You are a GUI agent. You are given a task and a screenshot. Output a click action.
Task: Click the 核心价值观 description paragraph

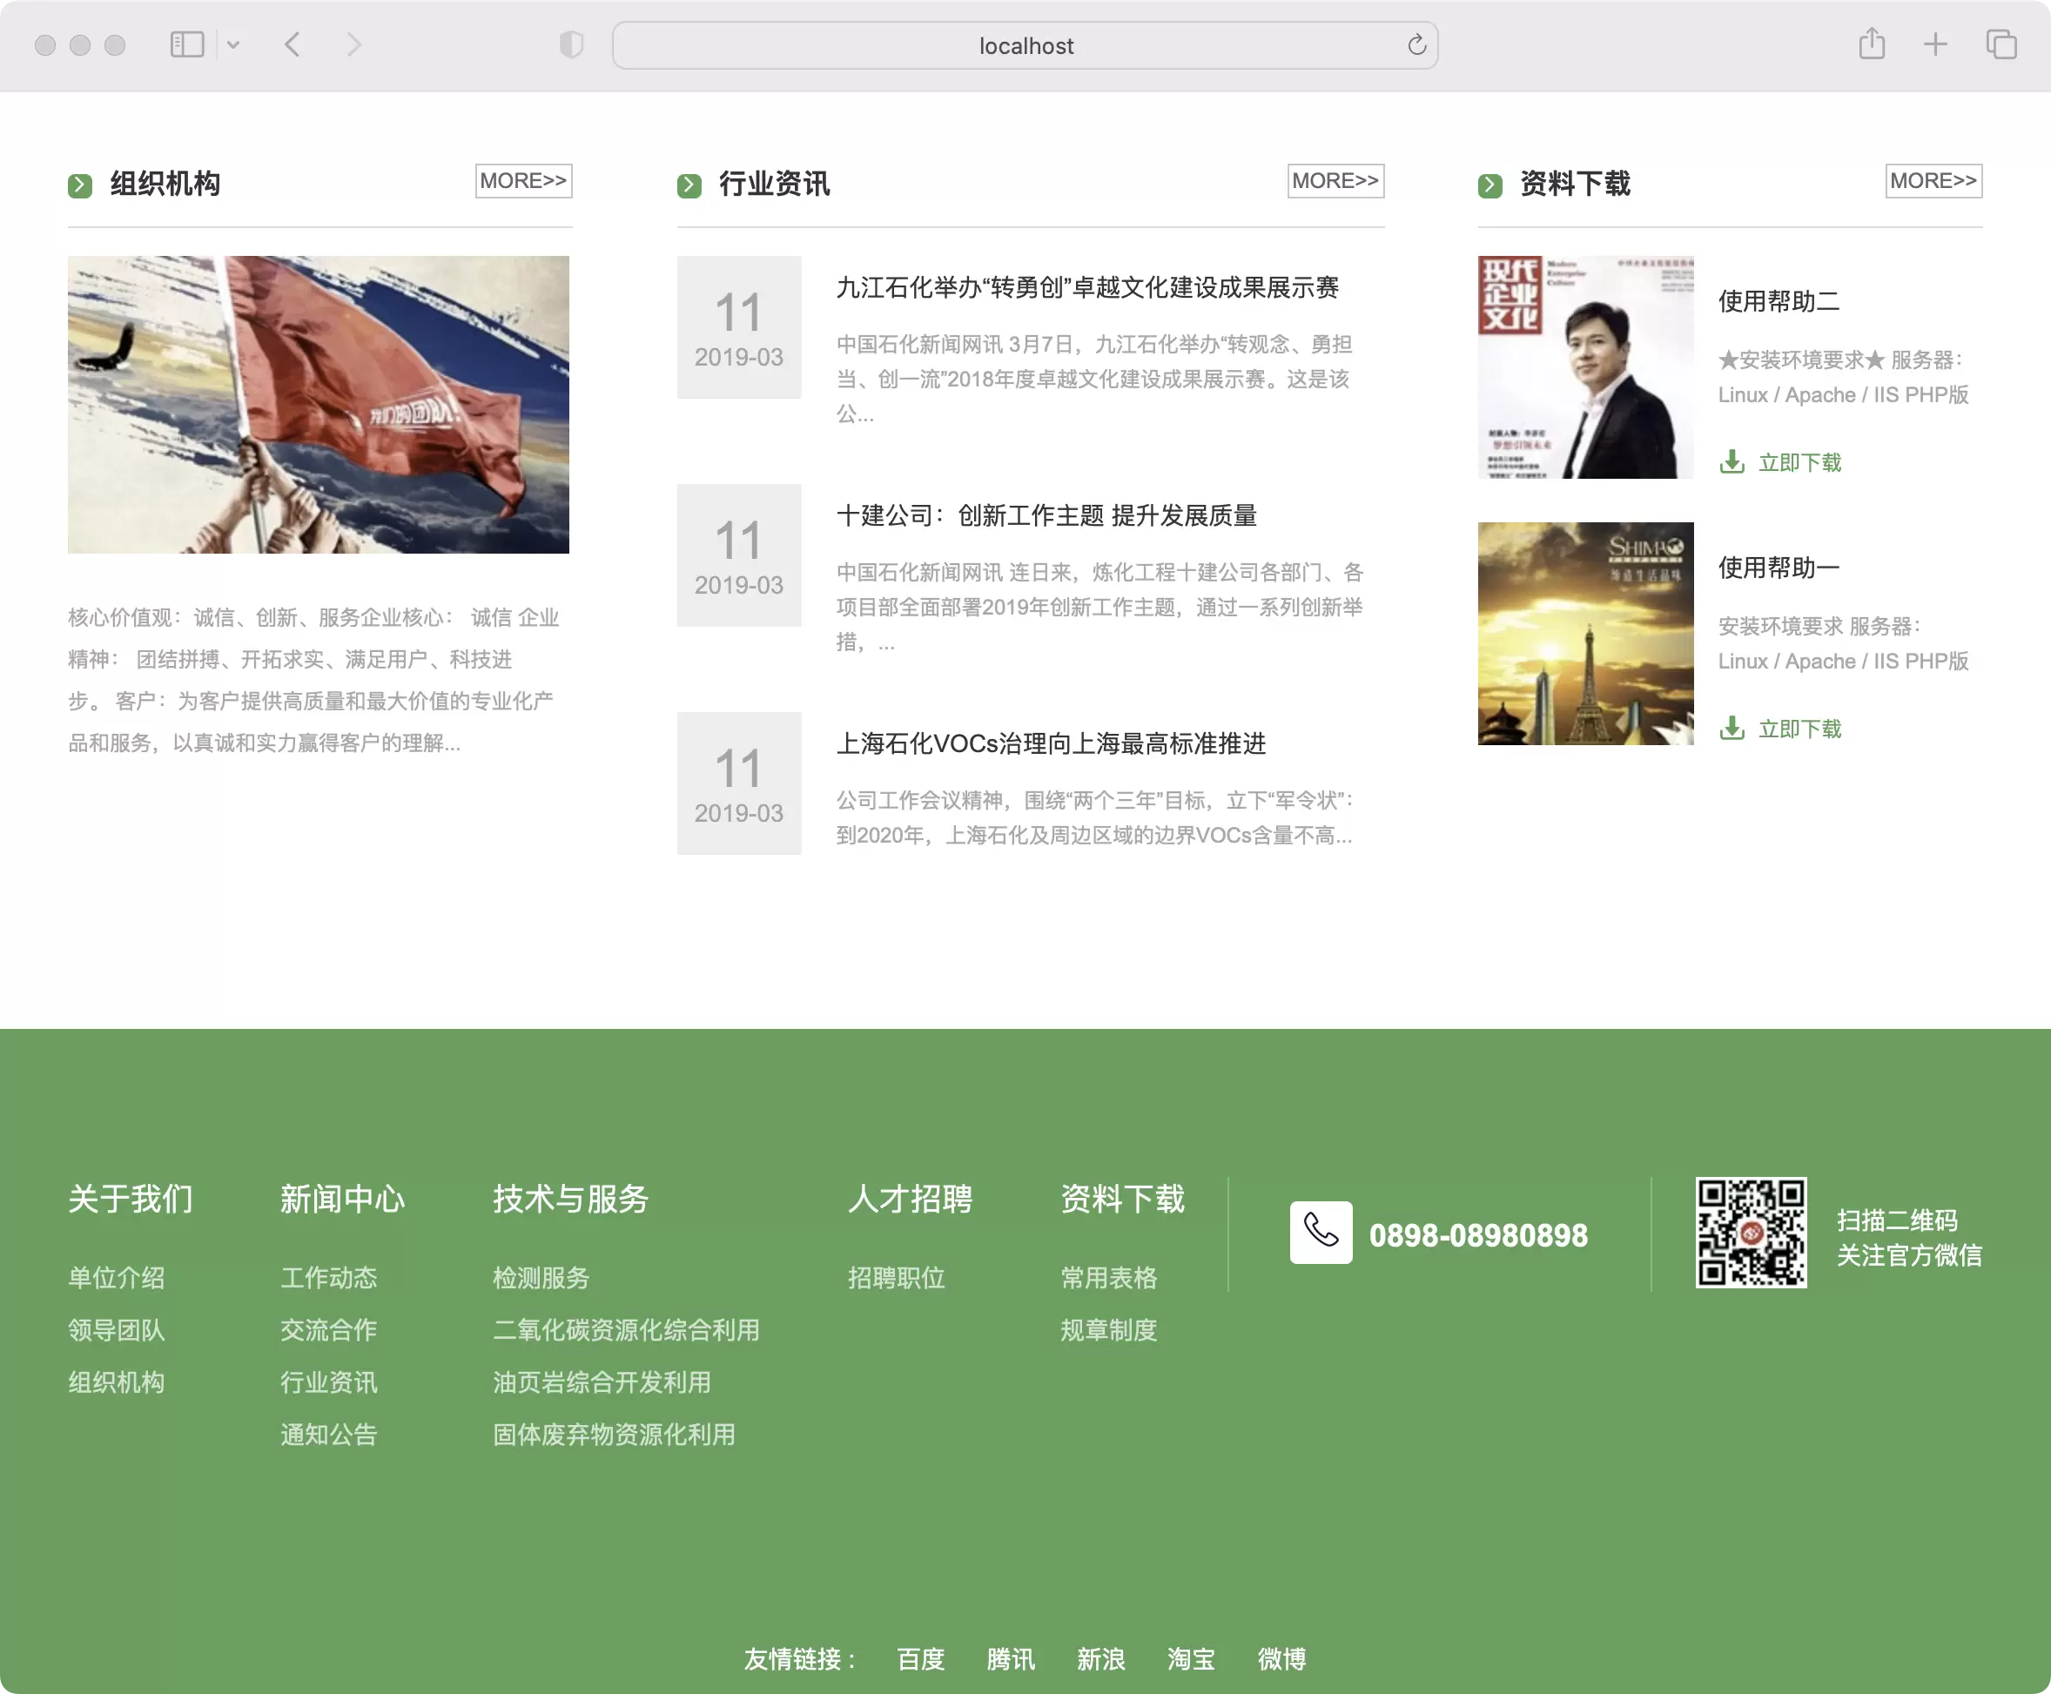click(x=314, y=681)
